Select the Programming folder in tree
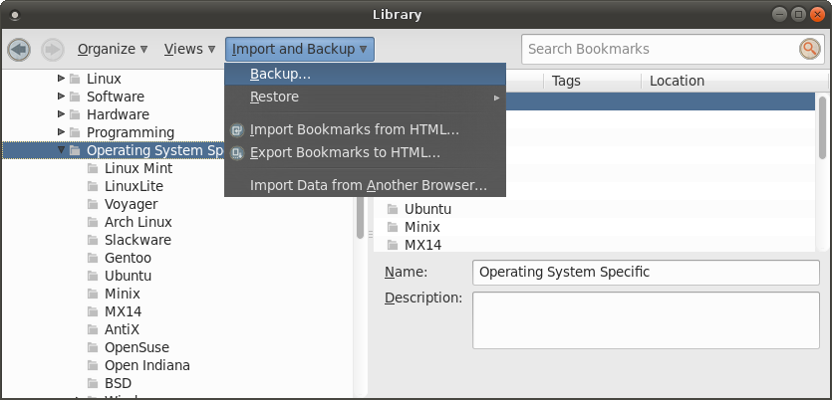This screenshot has height=400, width=832. tap(131, 132)
